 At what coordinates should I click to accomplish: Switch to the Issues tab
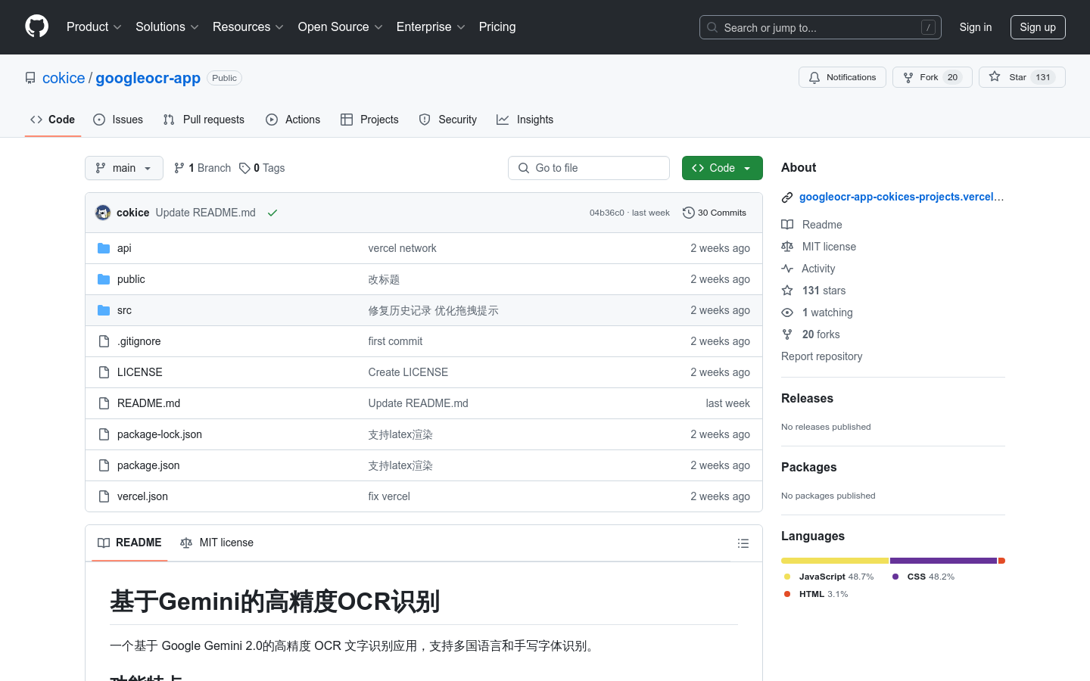118,120
